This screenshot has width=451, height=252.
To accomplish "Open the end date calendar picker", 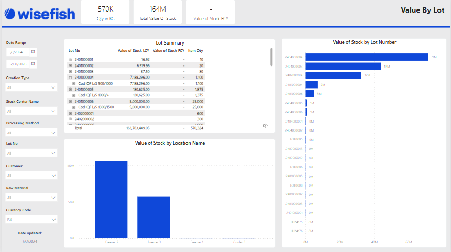I will 33,64.
